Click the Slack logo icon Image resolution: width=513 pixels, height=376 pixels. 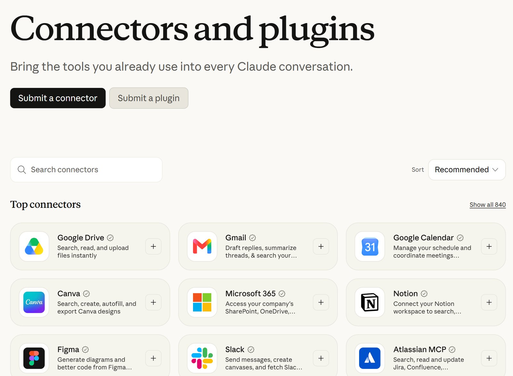click(x=202, y=358)
